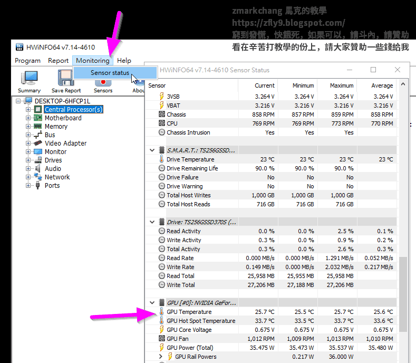
Task: Choose Sensor status from the dropdown
Action: [x=115, y=73]
